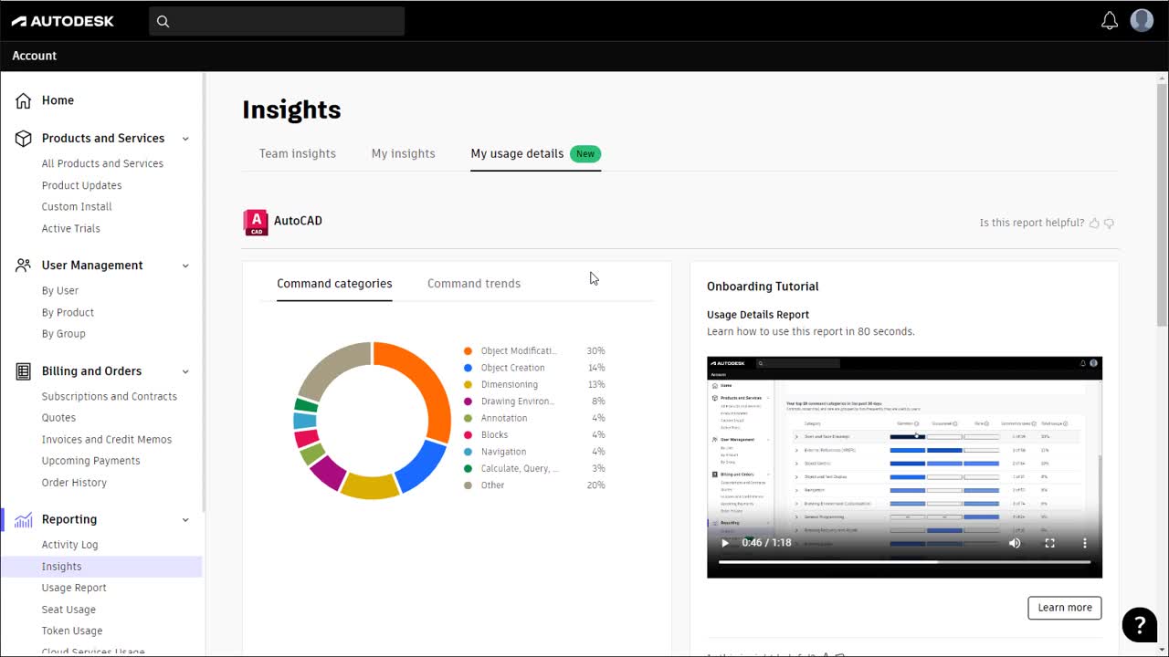Open the notifications bell

1110,20
